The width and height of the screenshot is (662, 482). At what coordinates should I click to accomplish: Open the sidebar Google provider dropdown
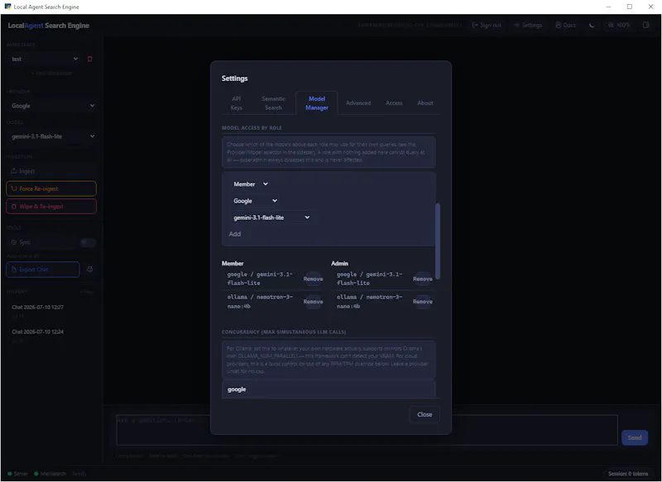(52, 106)
